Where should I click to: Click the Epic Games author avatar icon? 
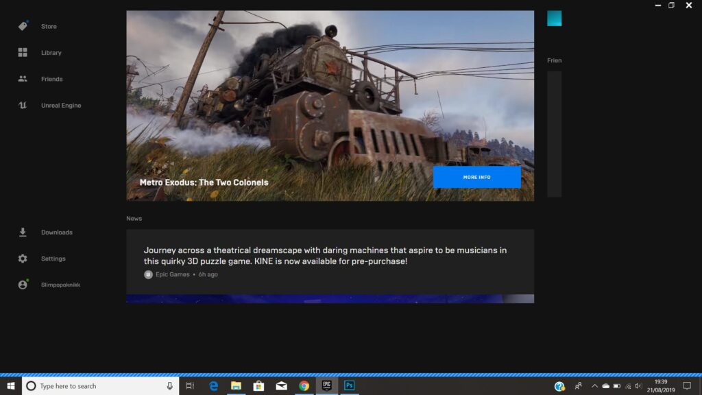point(148,274)
